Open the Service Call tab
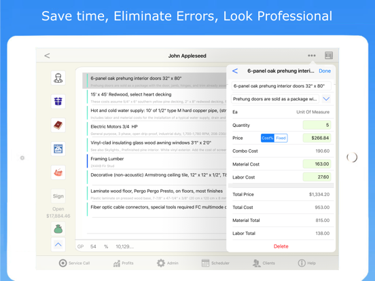This screenshot has width=375, height=281. [x=74, y=263]
